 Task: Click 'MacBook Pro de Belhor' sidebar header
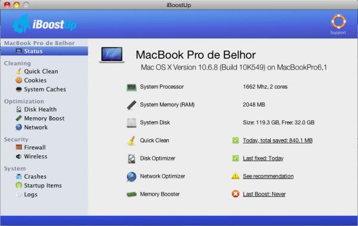click(x=39, y=43)
